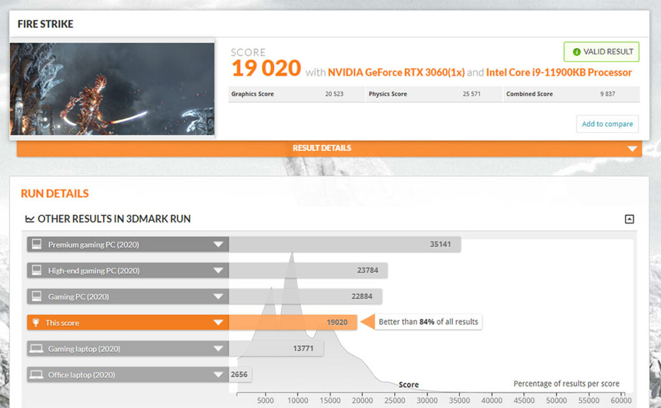Expand the Gaming laptop (2020) dropdown arrow
The height and width of the screenshot is (408, 661).
218,349
